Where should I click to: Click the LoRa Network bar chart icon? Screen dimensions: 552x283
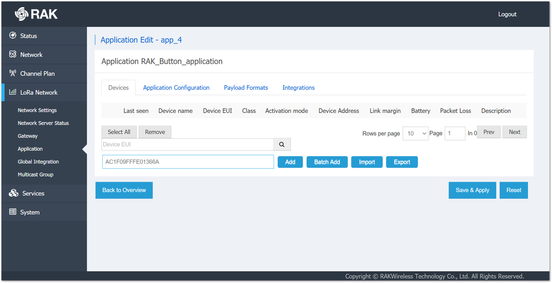[x=12, y=92]
